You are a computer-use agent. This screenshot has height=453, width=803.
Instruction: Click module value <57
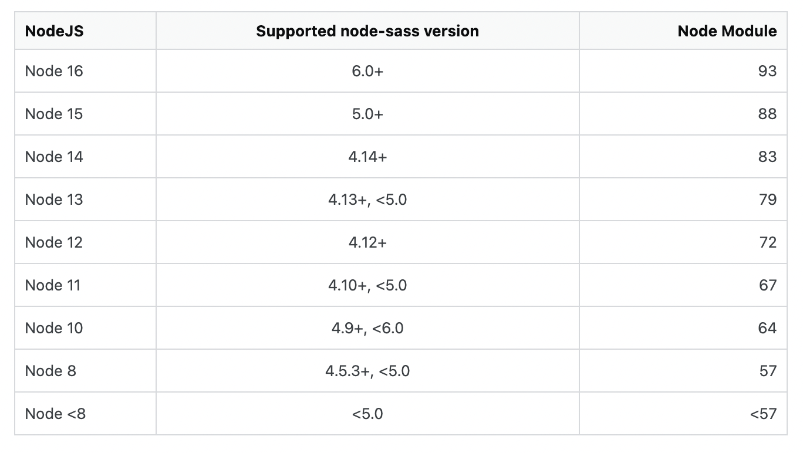[x=683, y=414]
